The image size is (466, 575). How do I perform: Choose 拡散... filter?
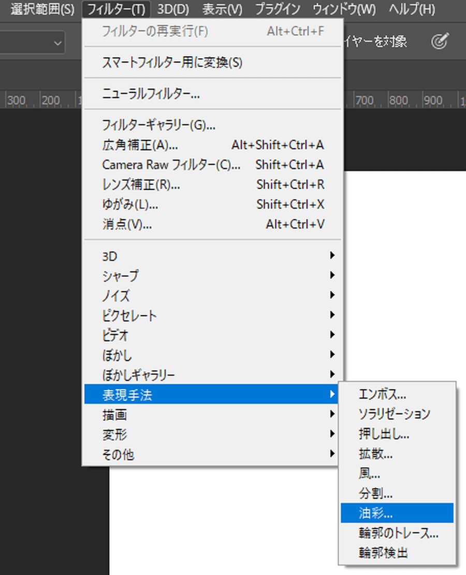tap(397, 454)
